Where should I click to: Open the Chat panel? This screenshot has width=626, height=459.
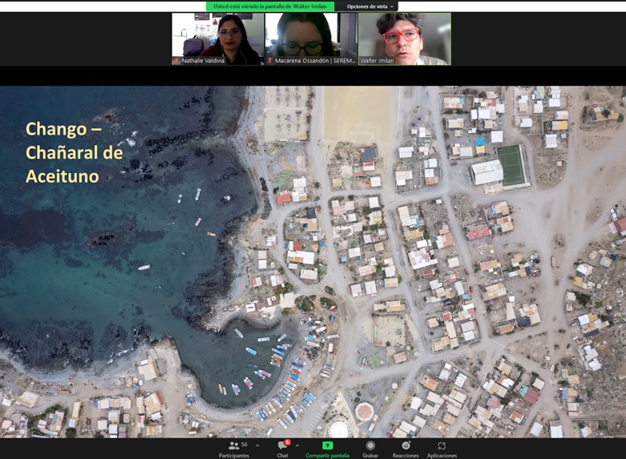coord(282,449)
